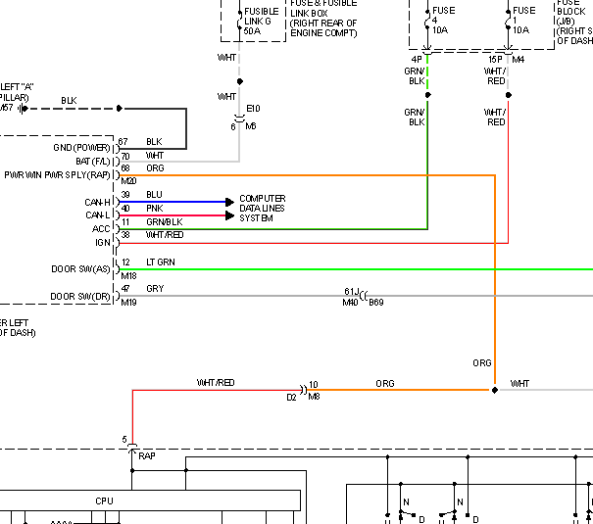This screenshot has height=524, width=593.
Task: Click the B69 connector label
Action: tap(376, 303)
